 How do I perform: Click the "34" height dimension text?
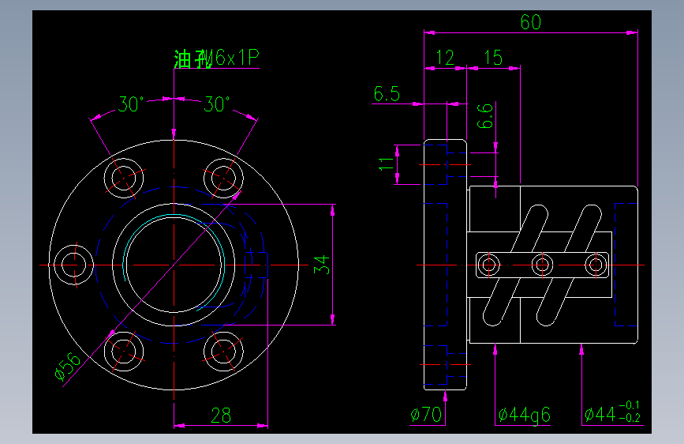pos(322,265)
